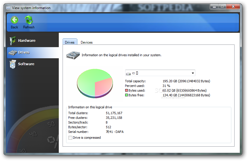
Task: Click the Bytes/sector label
Action: point(78,127)
